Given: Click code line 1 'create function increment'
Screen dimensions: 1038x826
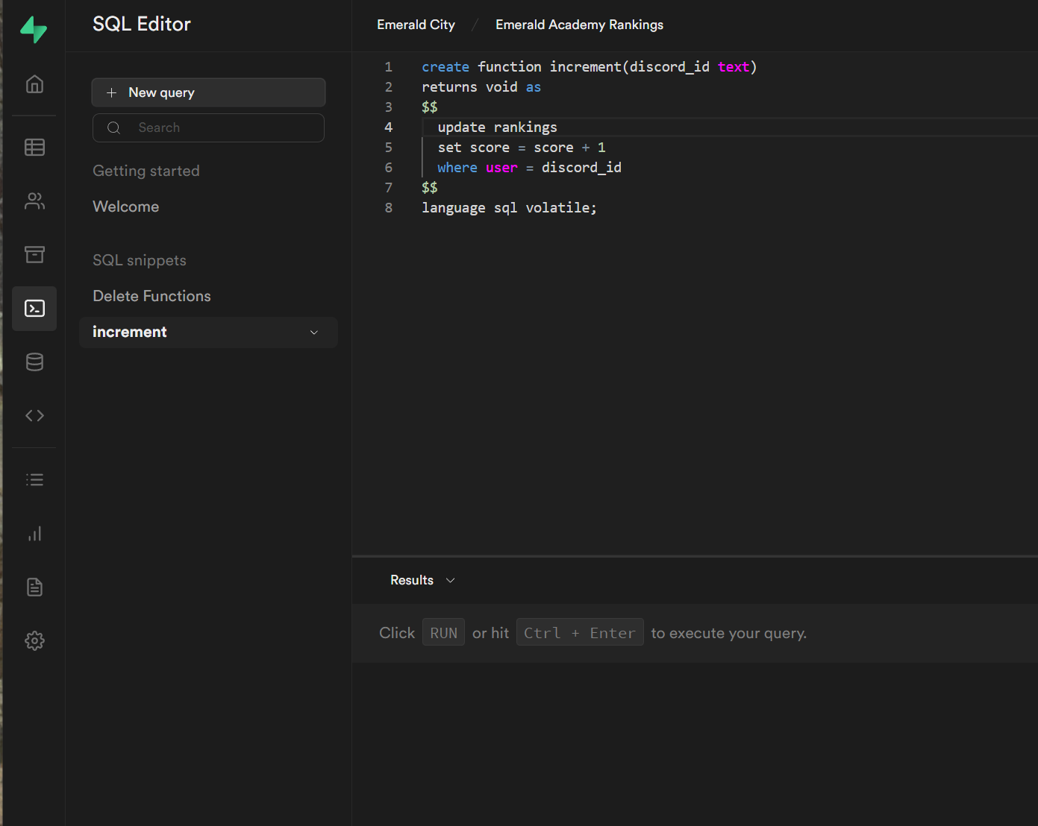Looking at the screenshot, I should 590,67.
